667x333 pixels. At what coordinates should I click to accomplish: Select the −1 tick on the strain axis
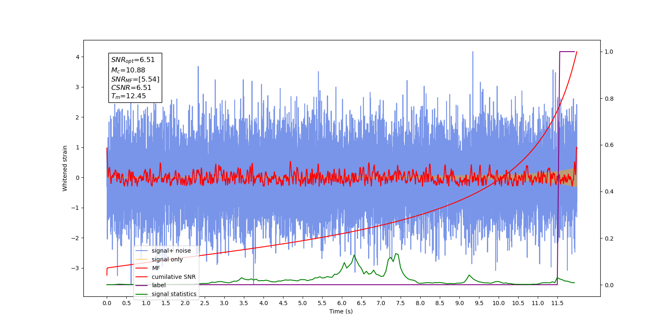[75, 208]
